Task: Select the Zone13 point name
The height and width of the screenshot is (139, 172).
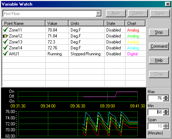Action: click(15, 42)
